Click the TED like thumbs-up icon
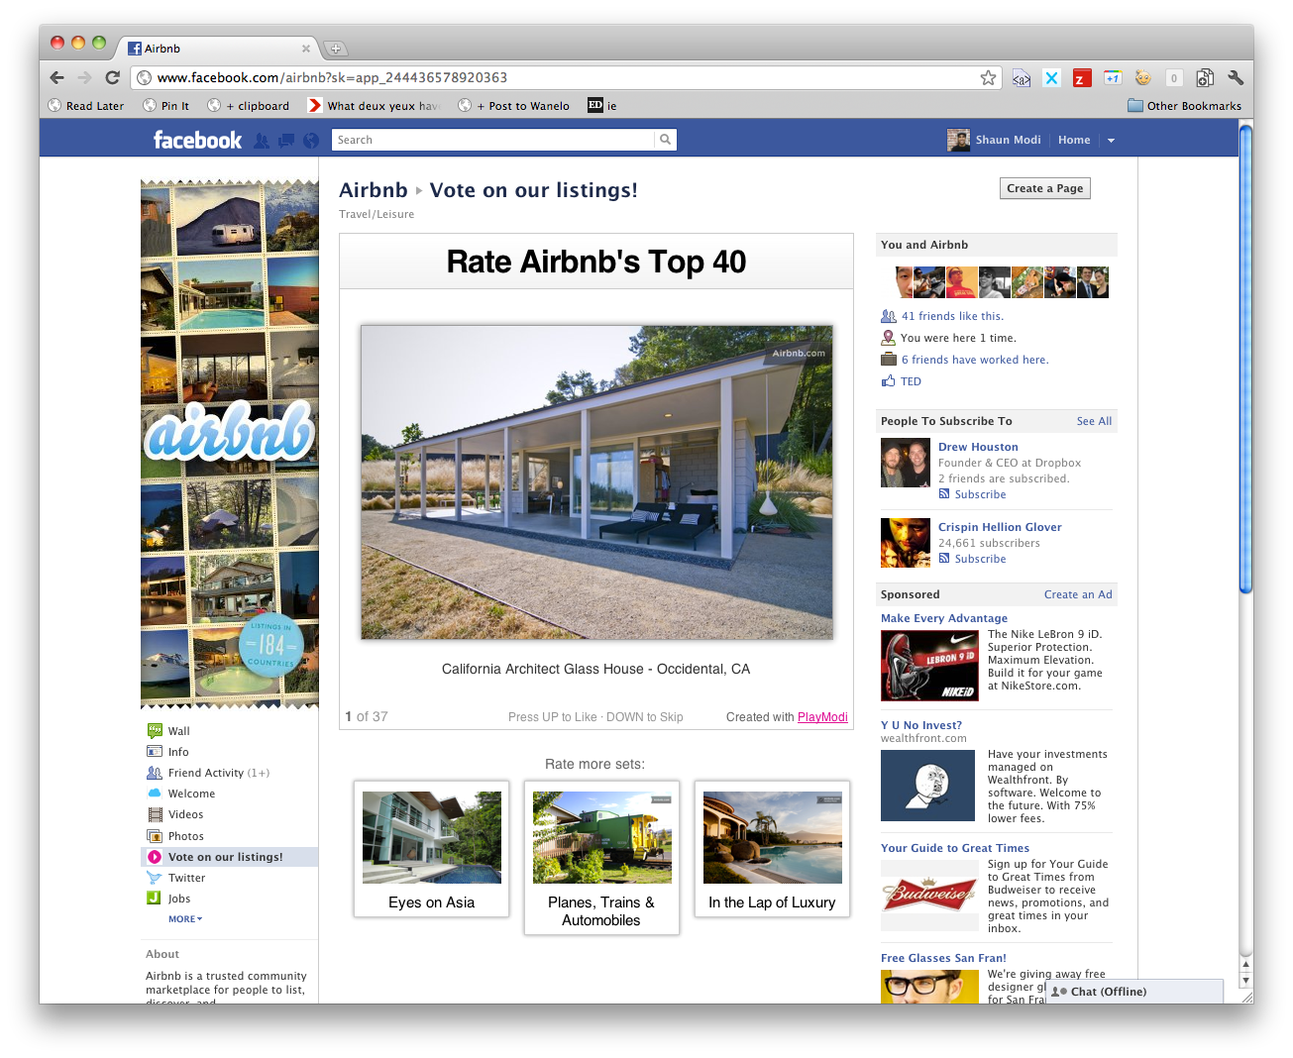1293x1058 pixels. (888, 380)
